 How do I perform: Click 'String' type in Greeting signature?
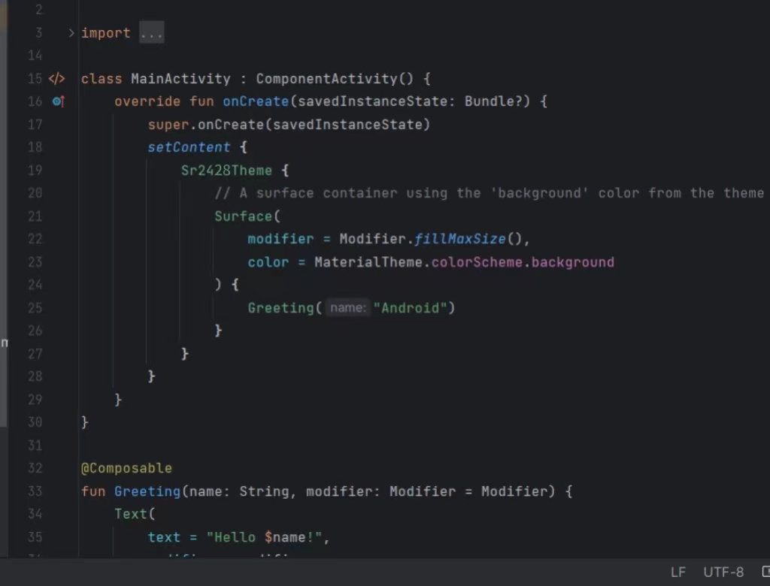(x=264, y=491)
